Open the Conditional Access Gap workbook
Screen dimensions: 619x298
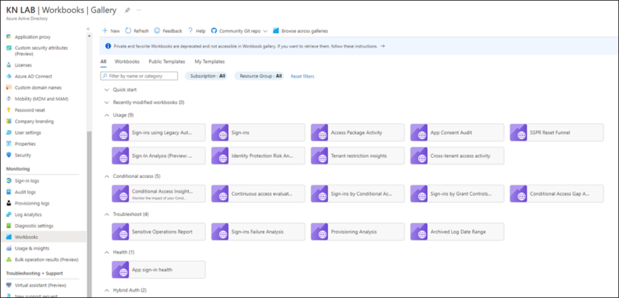pos(557,193)
